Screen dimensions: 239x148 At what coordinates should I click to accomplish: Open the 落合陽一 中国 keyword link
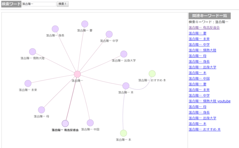(x=199, y=79)
